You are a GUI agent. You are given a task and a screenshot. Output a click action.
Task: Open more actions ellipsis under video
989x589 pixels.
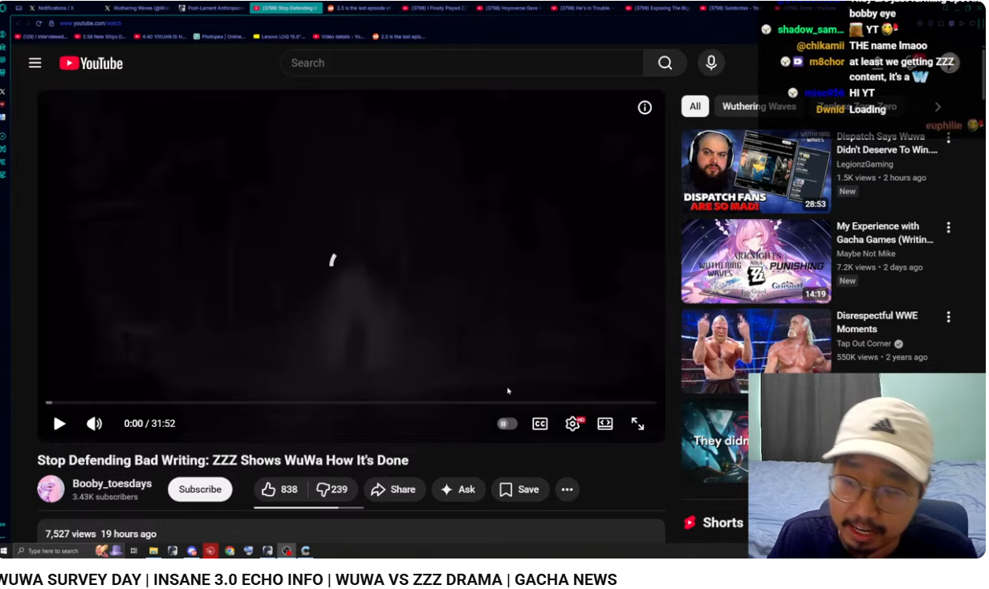tap(568, 489)
